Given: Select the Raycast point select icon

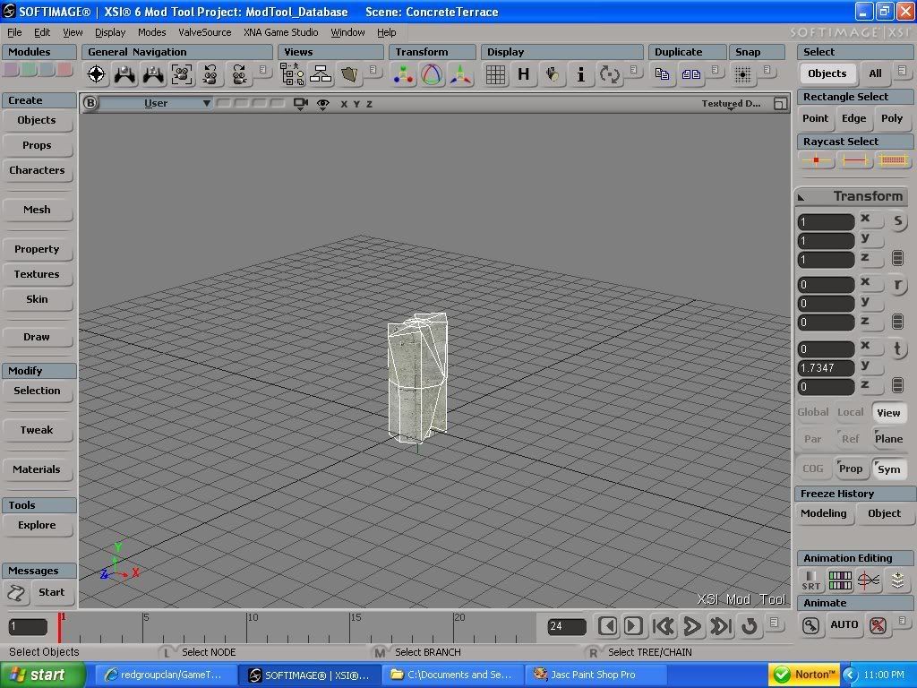Looking at the screenshot, I should pos(816,160).
